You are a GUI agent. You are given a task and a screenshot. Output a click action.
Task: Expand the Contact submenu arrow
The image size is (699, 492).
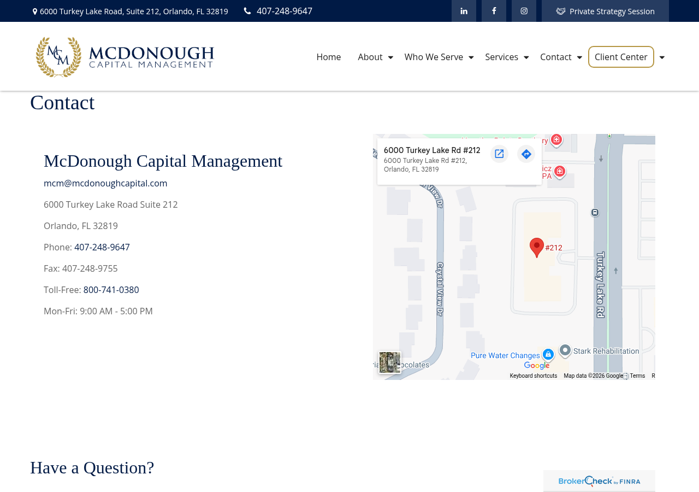tap(579, 57)
